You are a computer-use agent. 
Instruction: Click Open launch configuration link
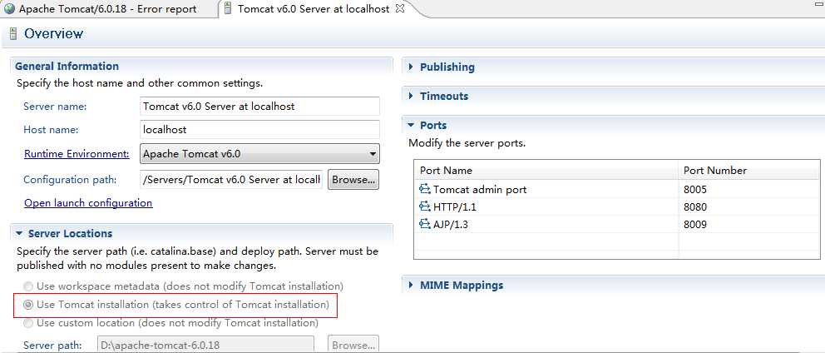(x=88, y=203)
